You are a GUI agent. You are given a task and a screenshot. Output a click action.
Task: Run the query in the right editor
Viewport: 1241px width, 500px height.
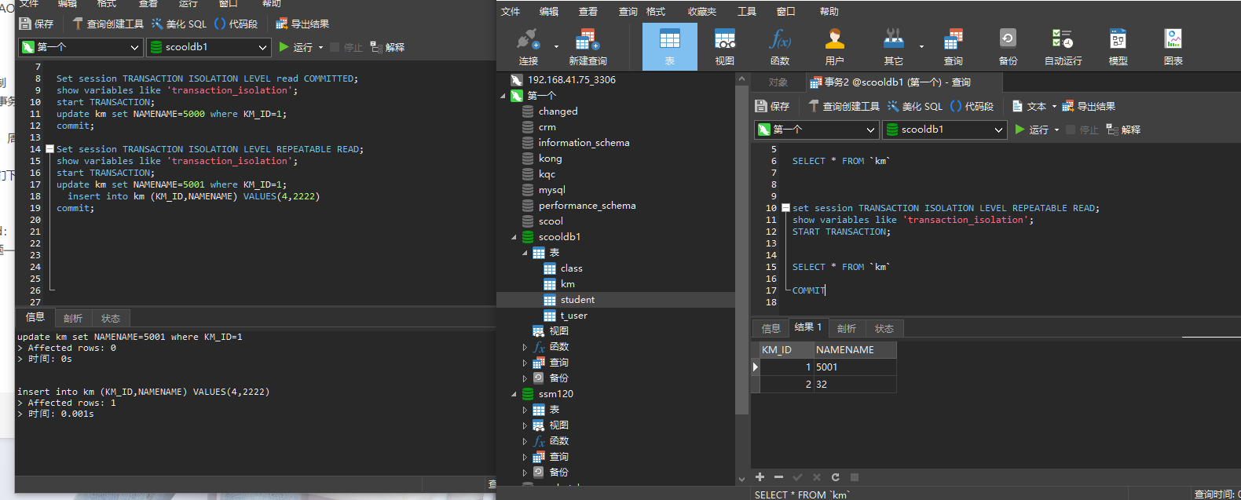(x=1031, y=130)
